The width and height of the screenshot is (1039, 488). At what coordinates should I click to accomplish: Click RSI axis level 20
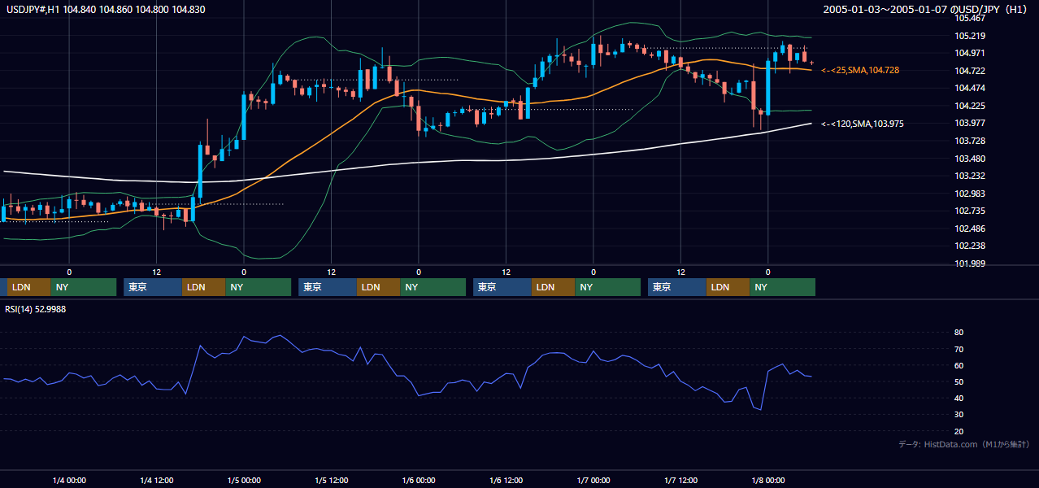click(959, 431)
